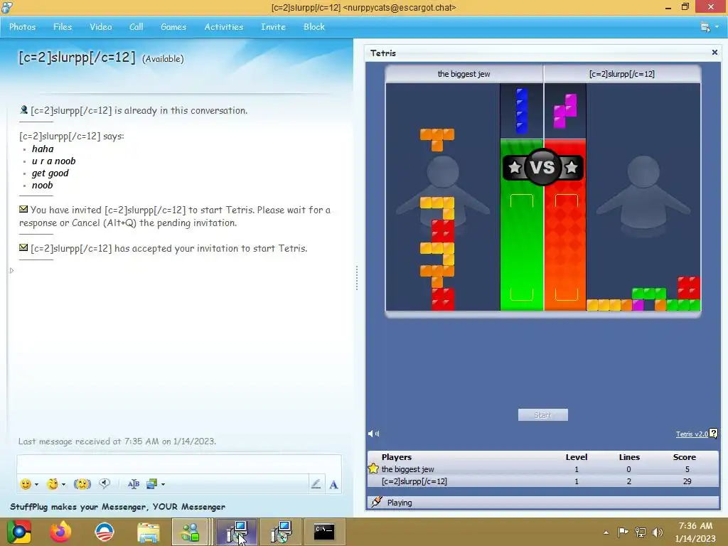
Task: Open the Obama logo app on taskbar
Action: (x=105, y=532)
